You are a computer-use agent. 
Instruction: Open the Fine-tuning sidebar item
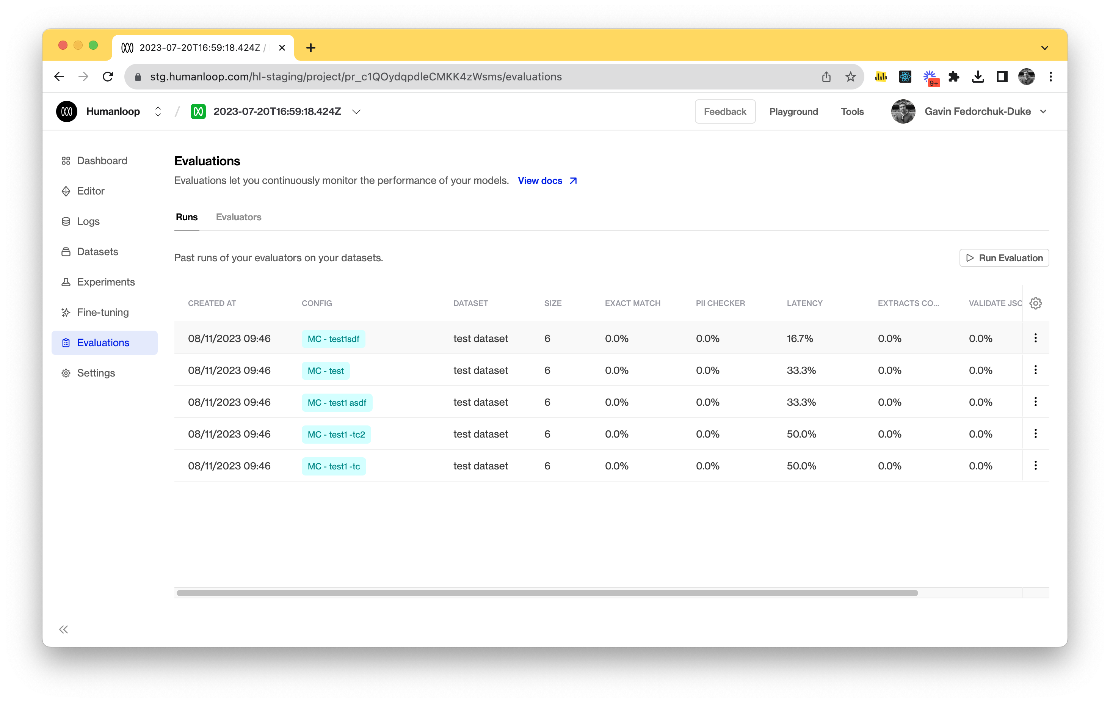(104, 312)
